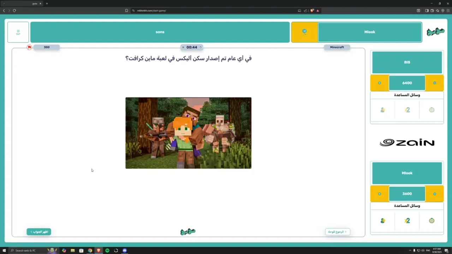Click the logo at bottom center of board
452x254 pixels.
[x=188, y=232]
